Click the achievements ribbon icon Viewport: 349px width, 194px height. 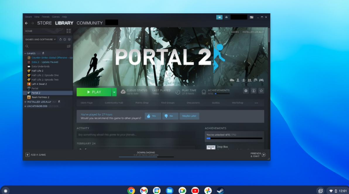[204, 92]
